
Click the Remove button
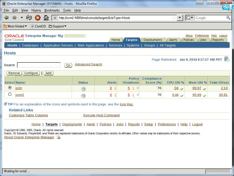[x=14, y=73]
